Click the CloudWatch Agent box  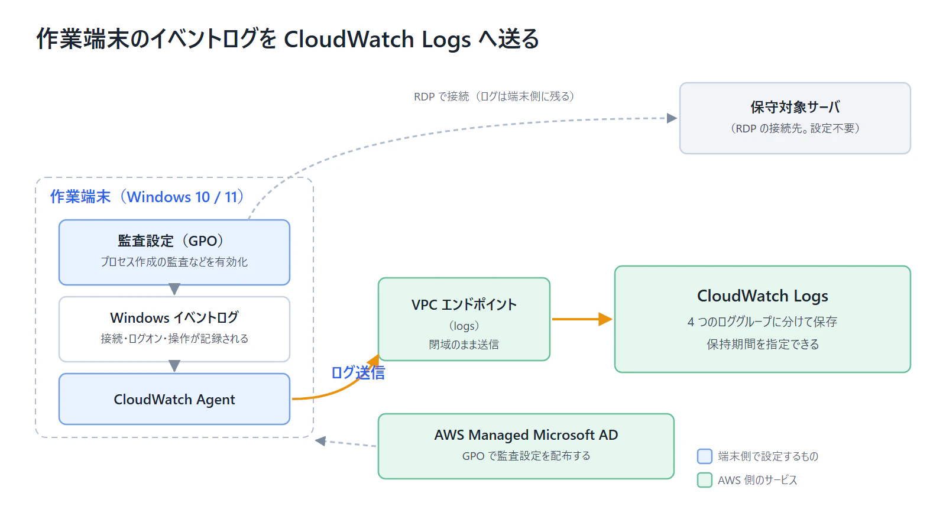point(174,399)
